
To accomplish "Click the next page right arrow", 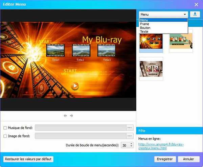I will pos(71,116).
